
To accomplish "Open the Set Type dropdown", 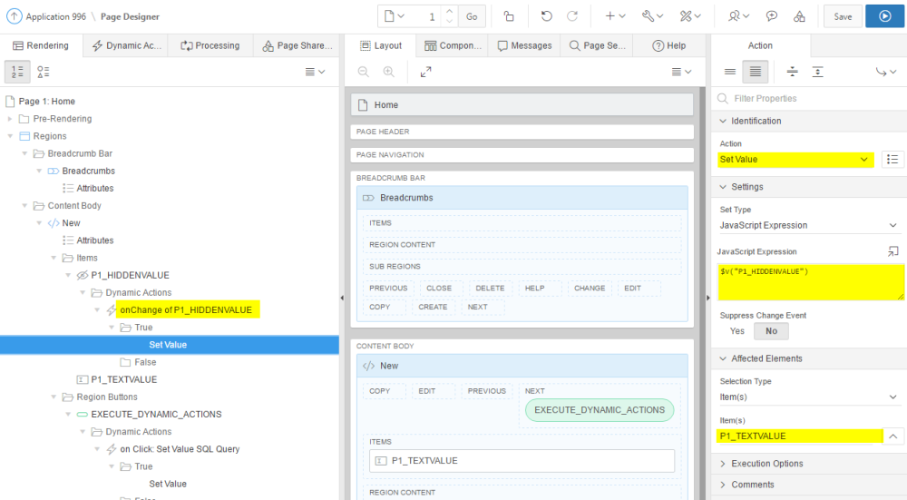I will click(809, 225).
